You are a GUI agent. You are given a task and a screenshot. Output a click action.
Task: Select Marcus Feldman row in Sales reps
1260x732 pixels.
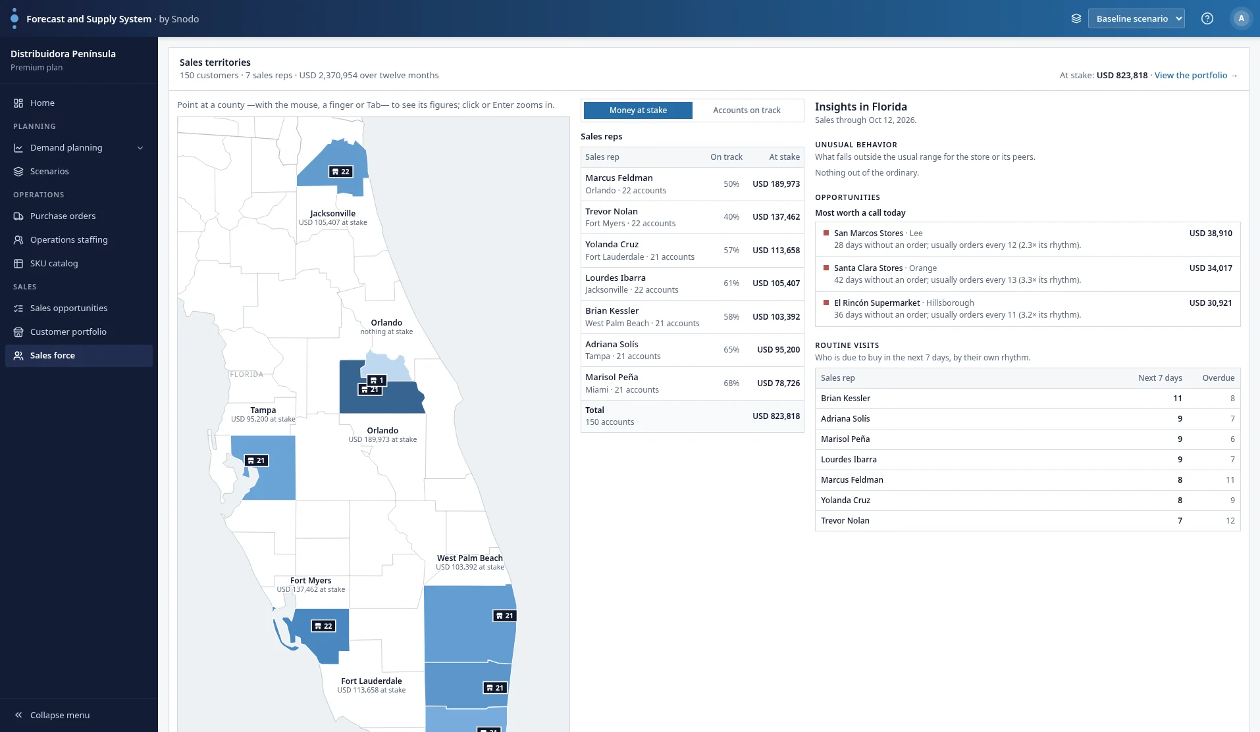[x=693, y=184]
